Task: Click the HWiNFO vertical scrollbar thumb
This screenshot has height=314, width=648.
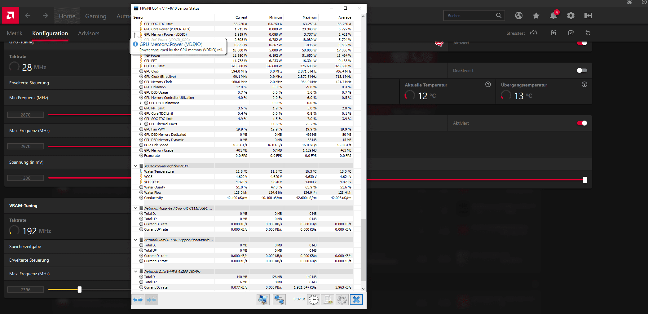Action: click(363, 250)
